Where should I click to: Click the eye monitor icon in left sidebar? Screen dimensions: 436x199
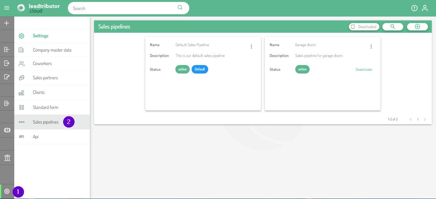[7, 103]
